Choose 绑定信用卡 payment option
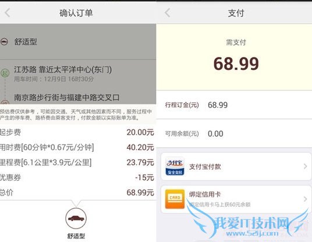 click(x=236, y=200)
